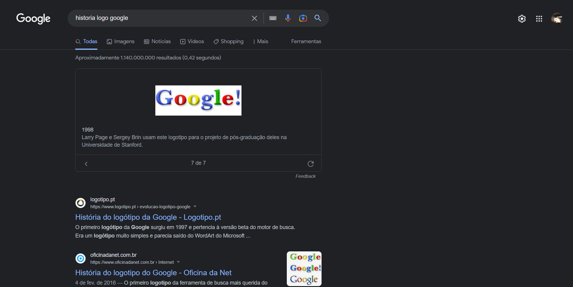The image size is (573, 287).
Task: Click the 1998 Google! logo image
Action: click(198, 100)
